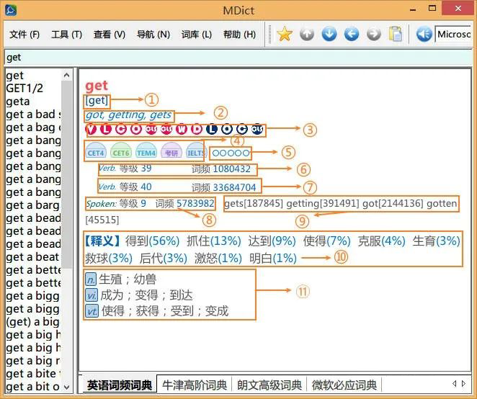477x399 pixels.
Task: Click the dark blue L badge
Action: [x=212, y=129]
